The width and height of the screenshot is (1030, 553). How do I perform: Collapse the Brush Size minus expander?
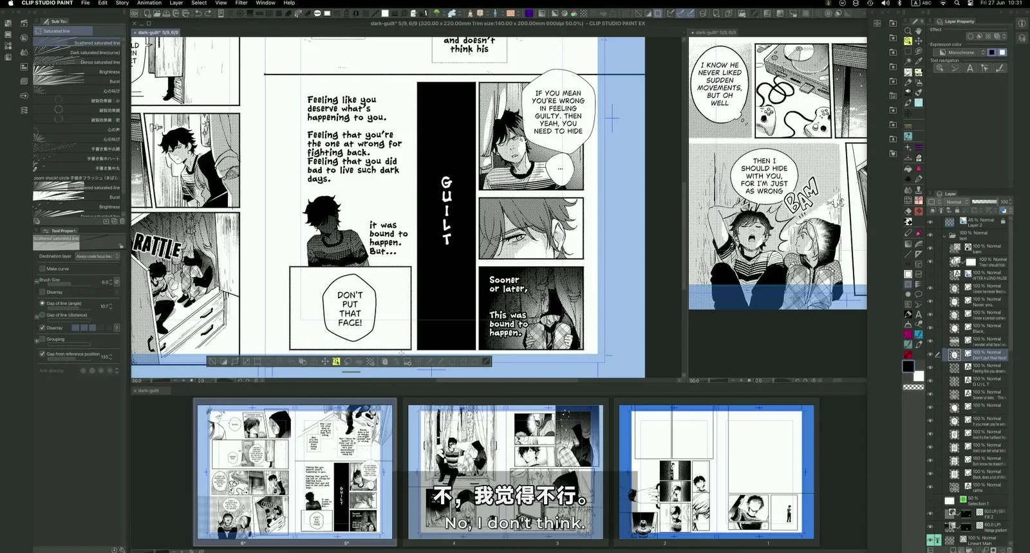(37, 281)
